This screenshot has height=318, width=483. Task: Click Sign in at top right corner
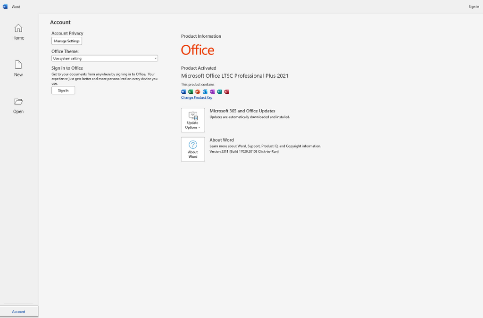point(474,7)
